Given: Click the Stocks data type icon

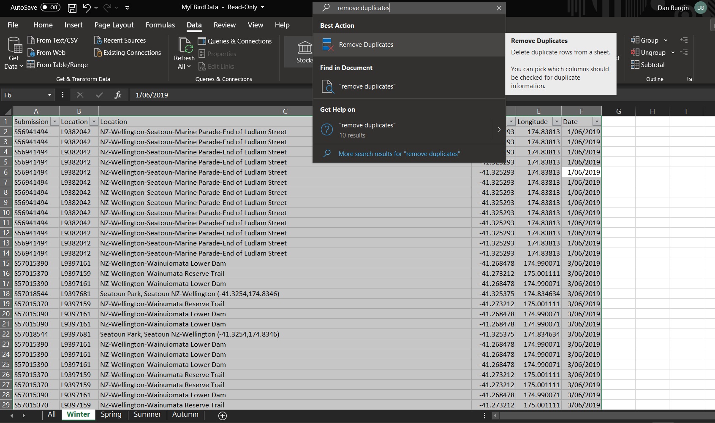Looking at the screenshot, I should [x=304, y=48].
